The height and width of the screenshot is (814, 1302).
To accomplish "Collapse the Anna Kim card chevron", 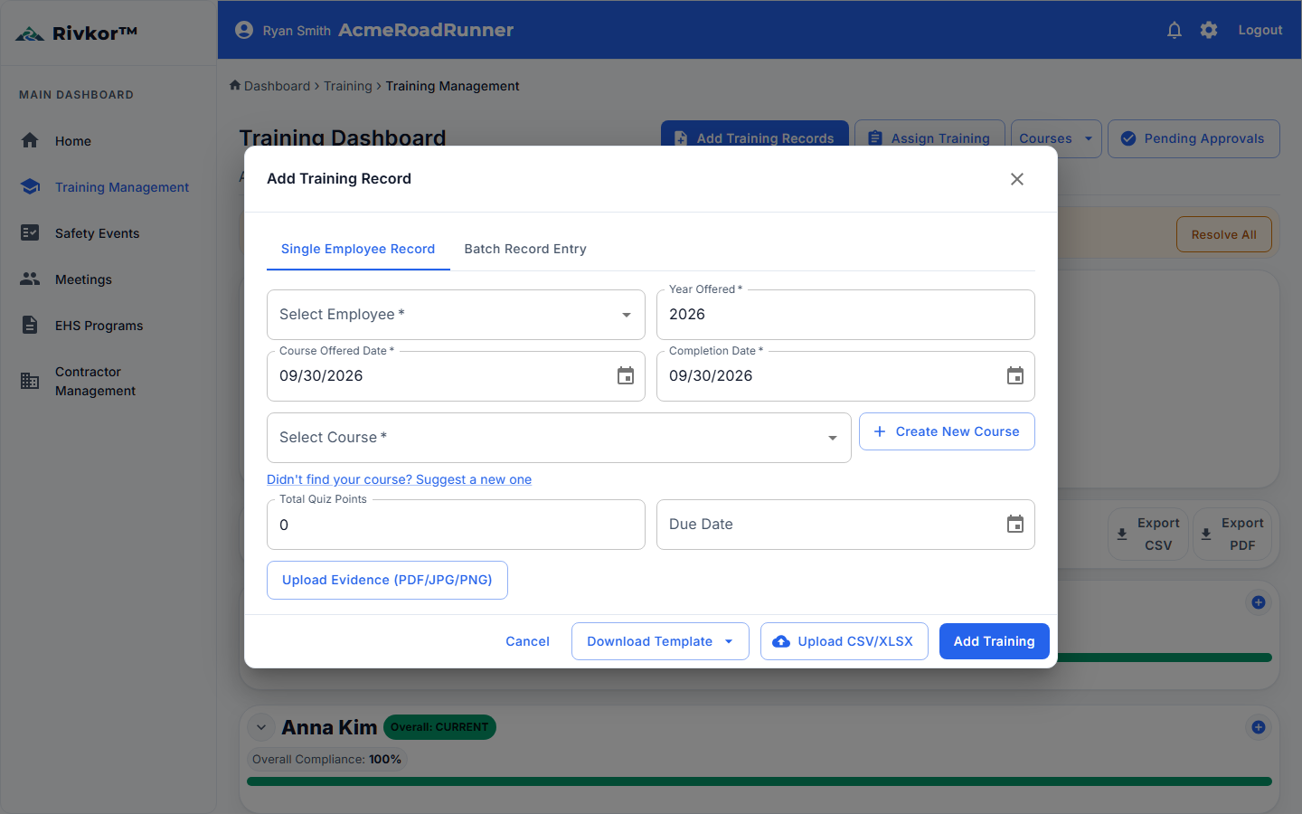I will click(261, 727).
